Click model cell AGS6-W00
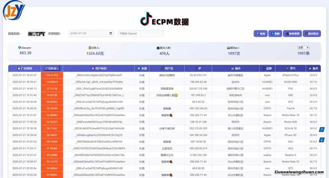 click(x=290, y=82)
